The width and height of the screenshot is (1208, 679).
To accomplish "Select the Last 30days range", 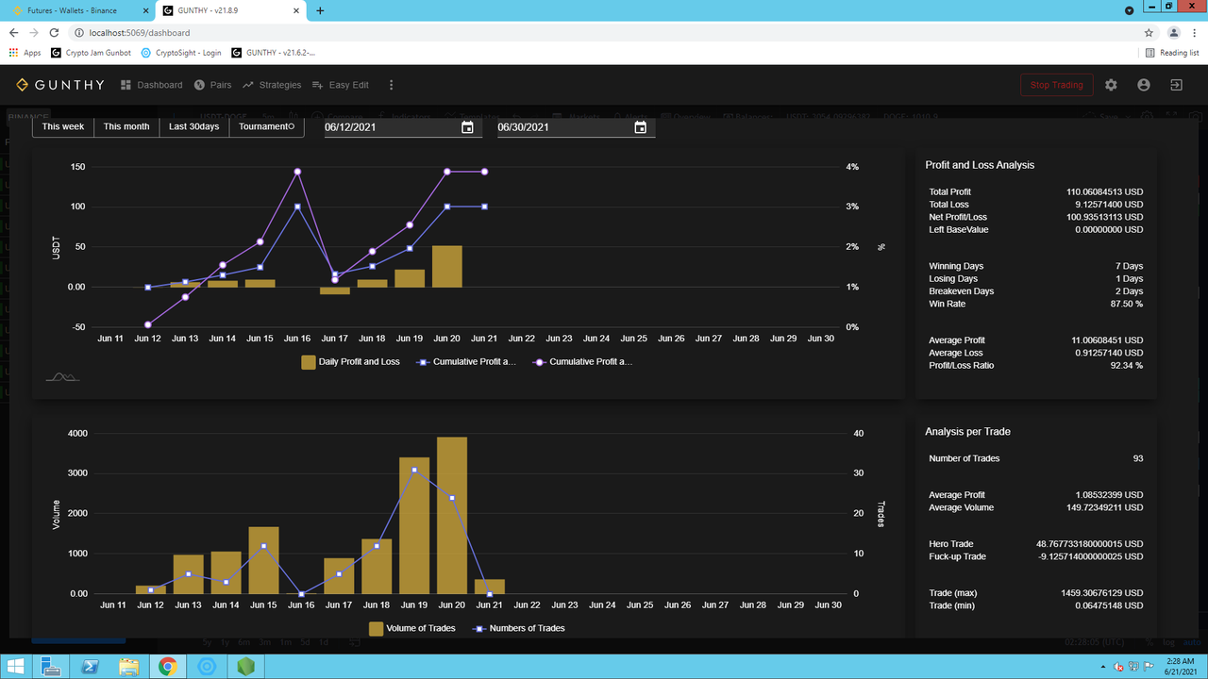I will tap(194, 126).
